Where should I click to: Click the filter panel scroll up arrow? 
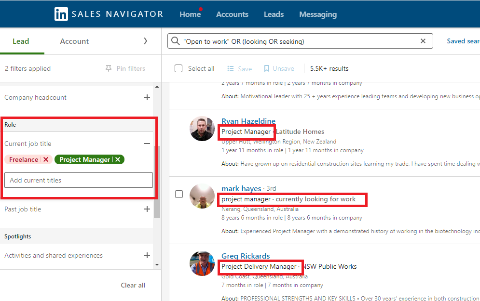(x=157, y=87)
